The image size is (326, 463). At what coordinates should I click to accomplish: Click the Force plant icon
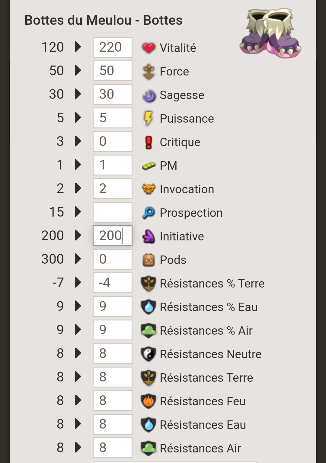click(x=149, y=72)
